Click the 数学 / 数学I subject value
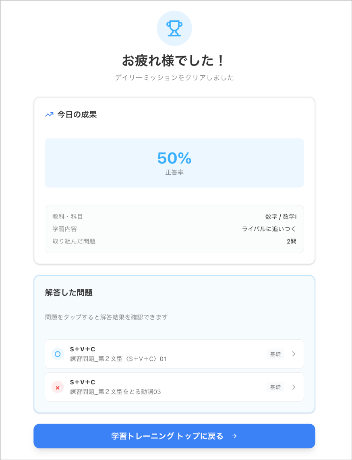 281,217
